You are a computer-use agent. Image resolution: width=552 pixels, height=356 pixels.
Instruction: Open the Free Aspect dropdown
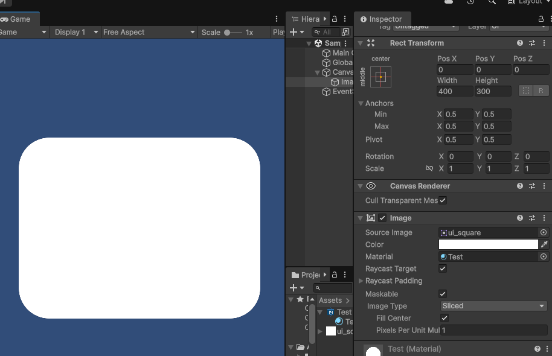149,32
